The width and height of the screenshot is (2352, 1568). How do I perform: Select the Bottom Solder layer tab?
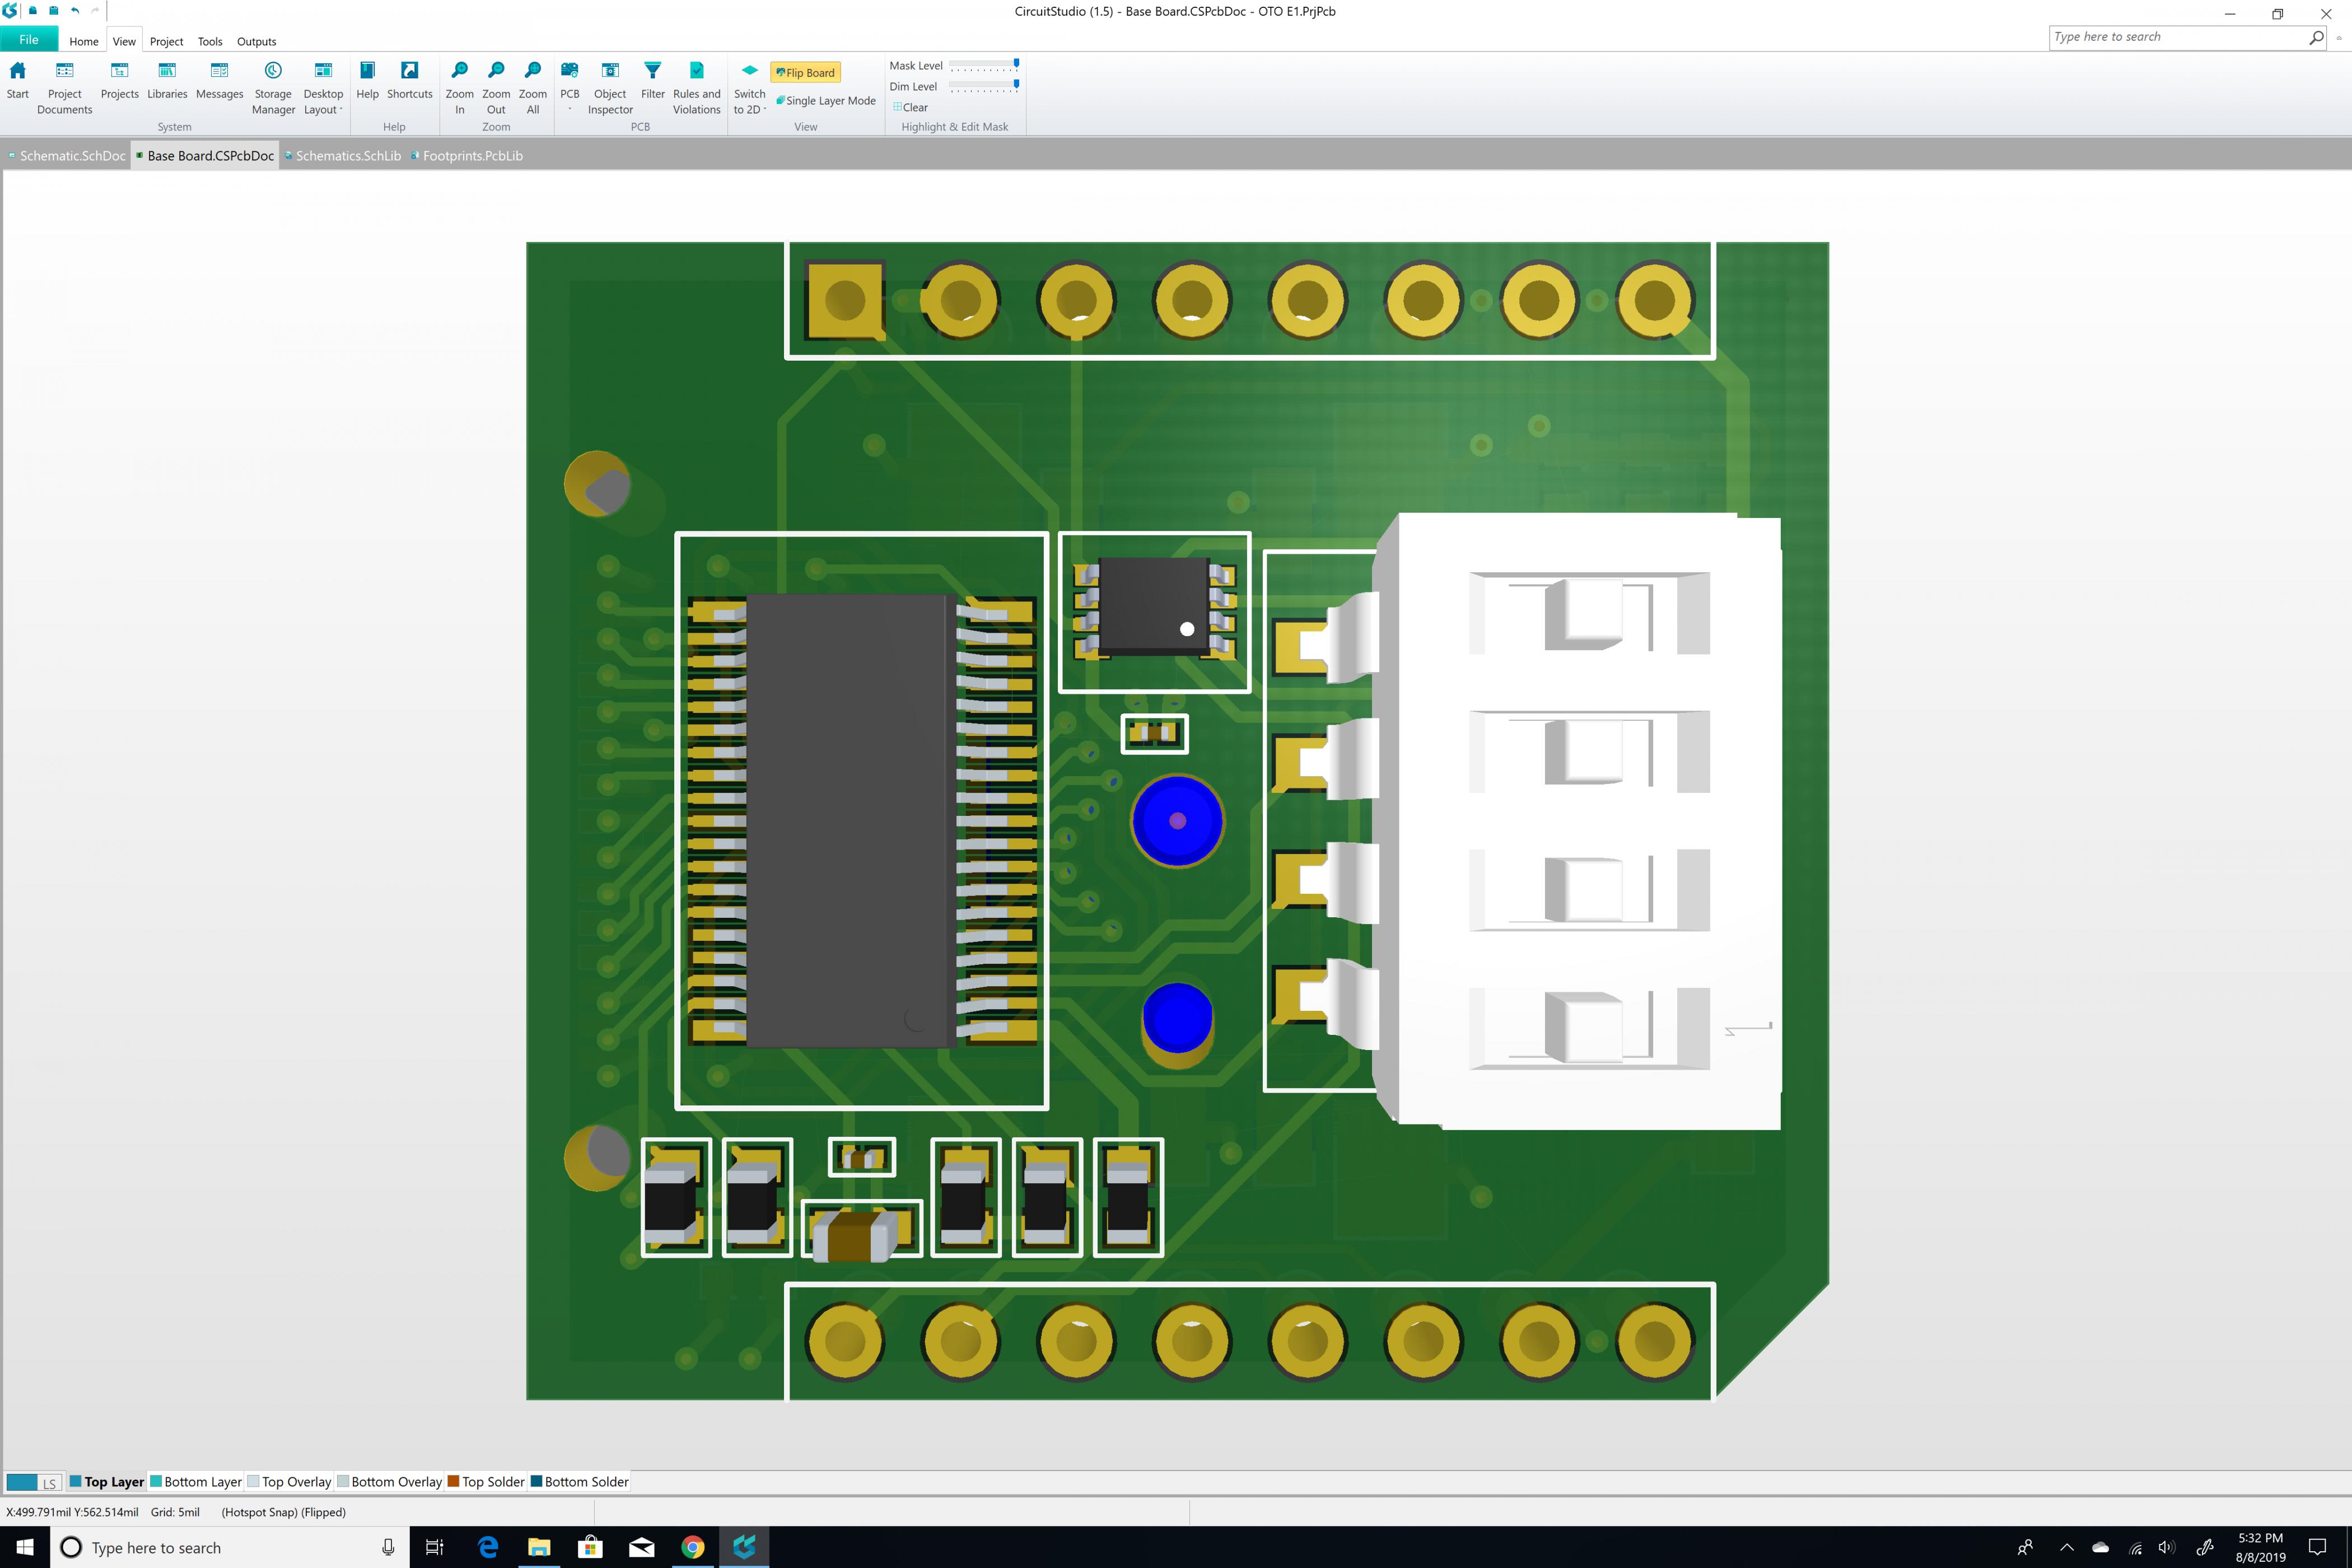[x=580, y=1482]
